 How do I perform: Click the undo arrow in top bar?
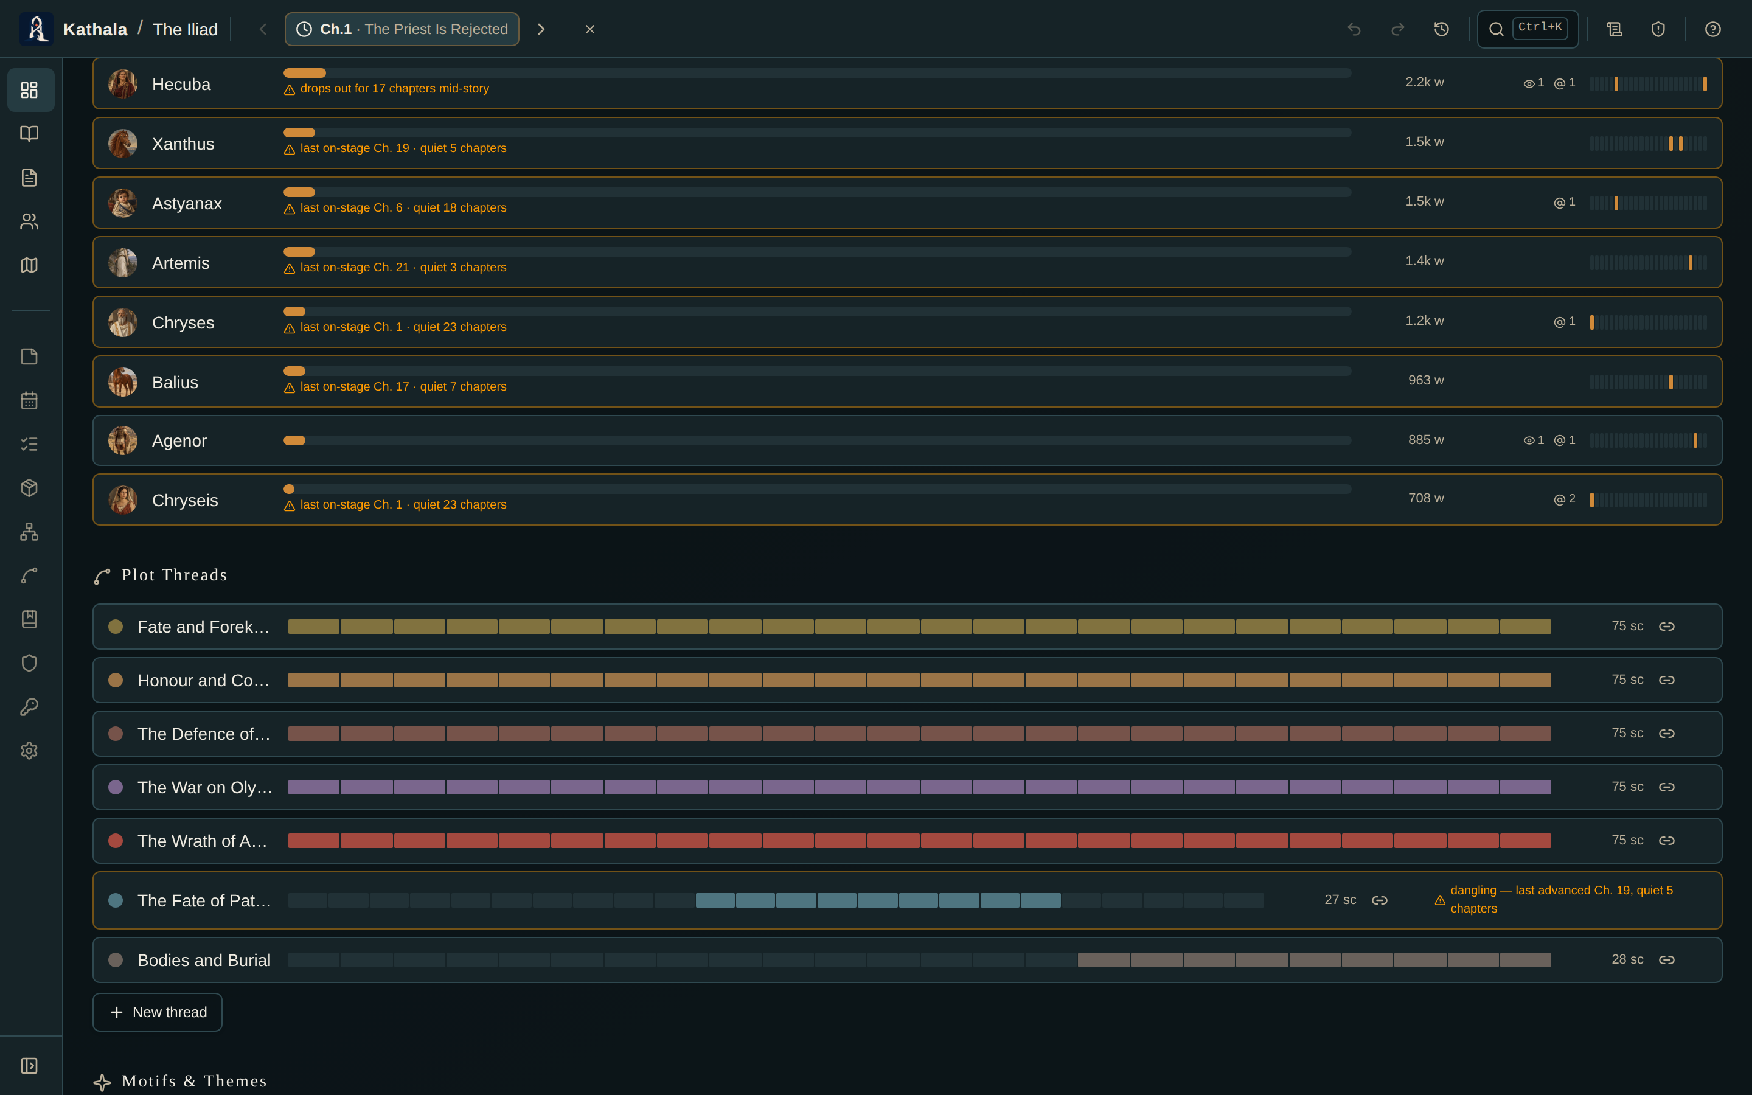tap(1354, 29)
